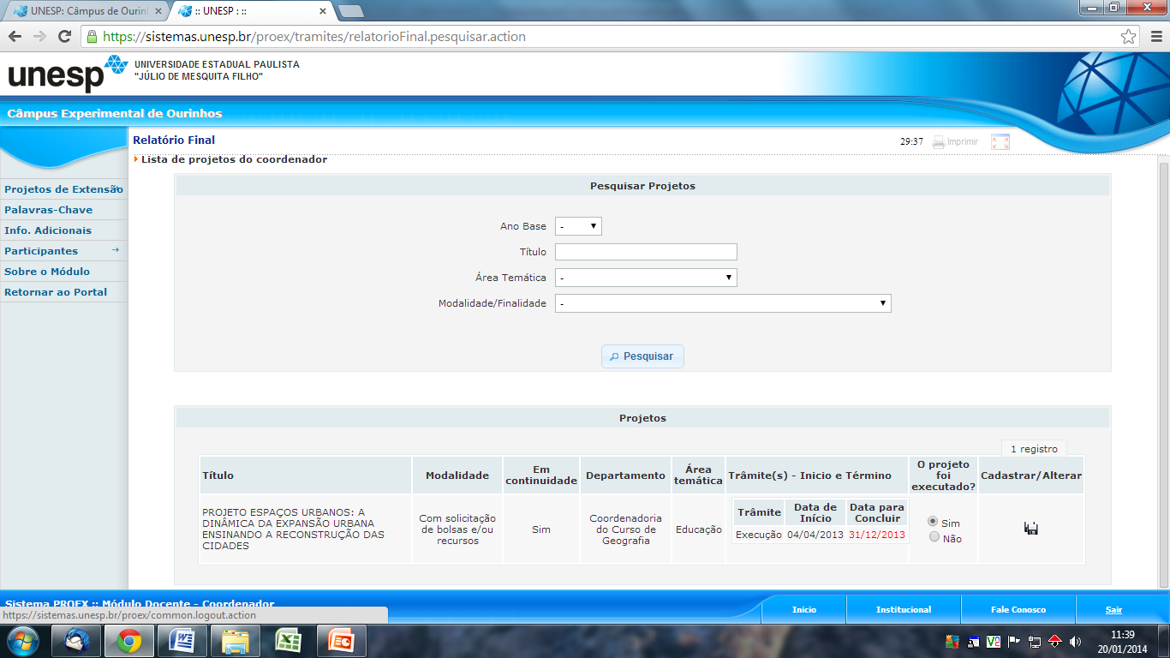1170x658 pixels.
Task: Open Projetos de Extensão menu item
Action: 63,189
